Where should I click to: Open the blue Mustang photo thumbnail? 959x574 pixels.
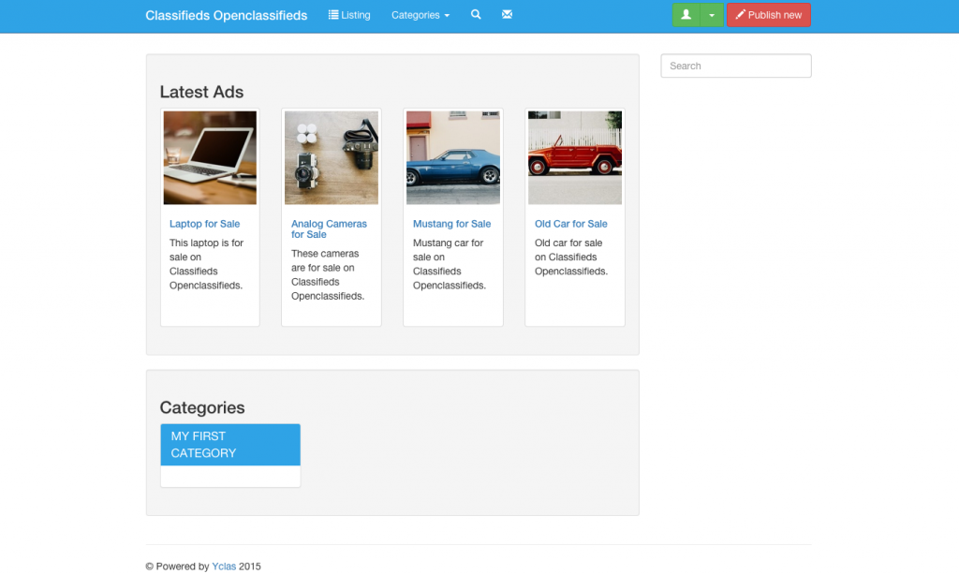(453, 157)
